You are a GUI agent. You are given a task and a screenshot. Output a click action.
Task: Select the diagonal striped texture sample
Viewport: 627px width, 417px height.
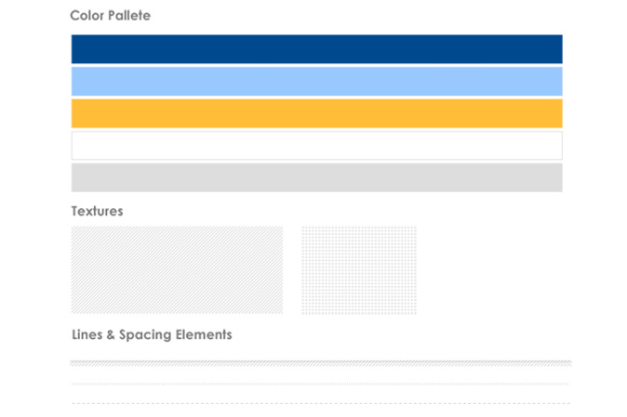(x=177, y=269)
